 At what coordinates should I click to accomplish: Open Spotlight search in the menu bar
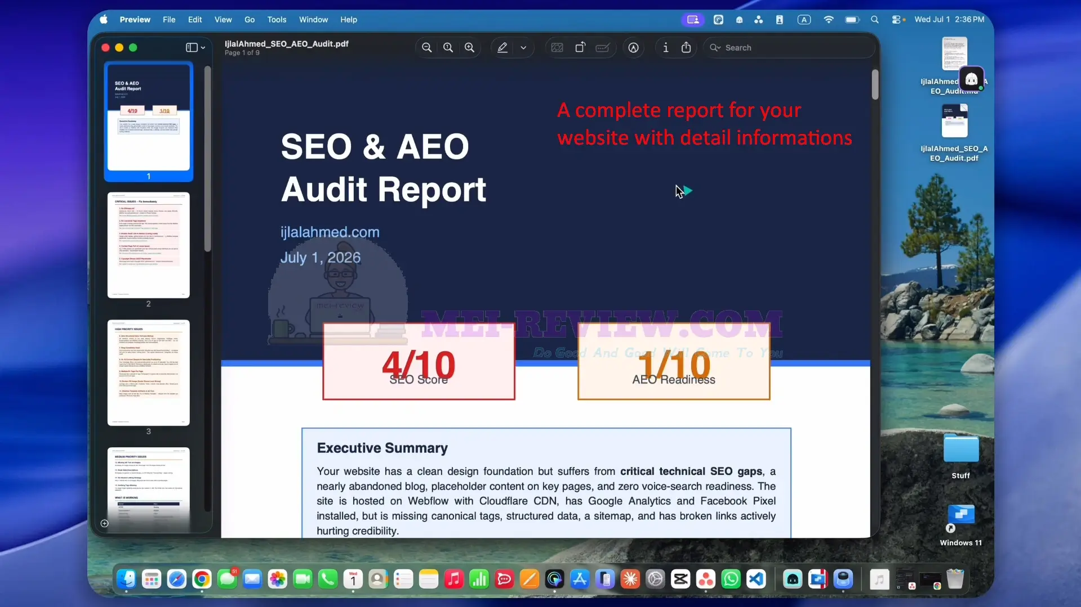(x=874, y=20)
